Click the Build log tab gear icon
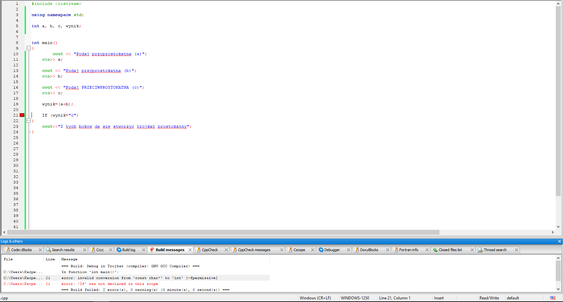 click(x=119, y=250)
